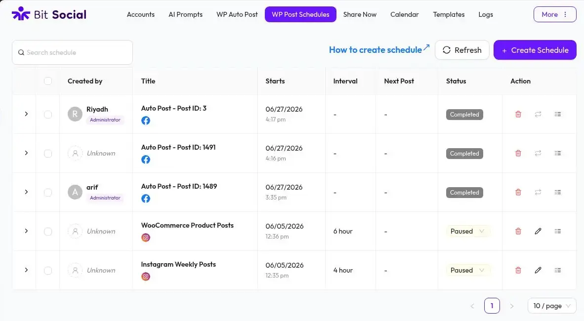Select the arif row checkbox

click(47, 193)
